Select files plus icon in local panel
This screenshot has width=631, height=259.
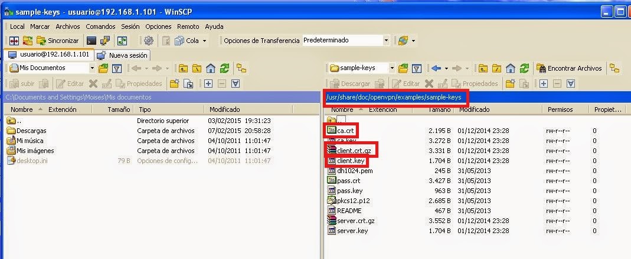pos(208,84)
